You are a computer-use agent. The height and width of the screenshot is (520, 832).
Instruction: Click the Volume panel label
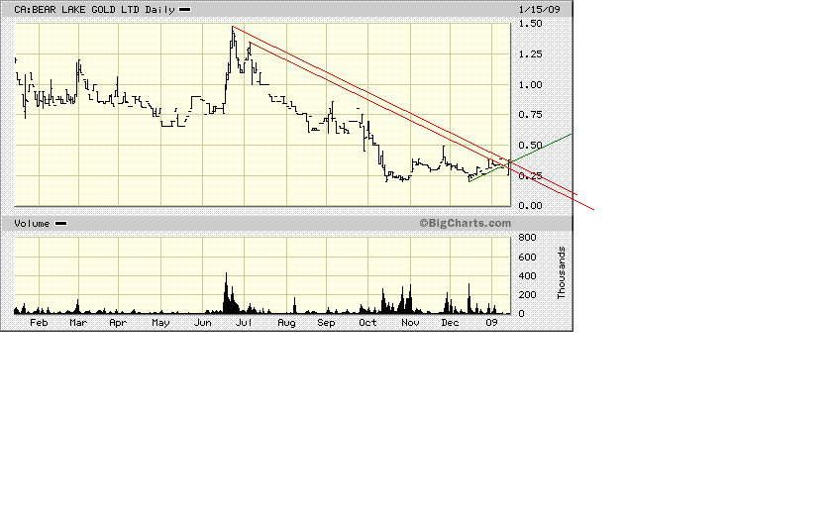32,224
